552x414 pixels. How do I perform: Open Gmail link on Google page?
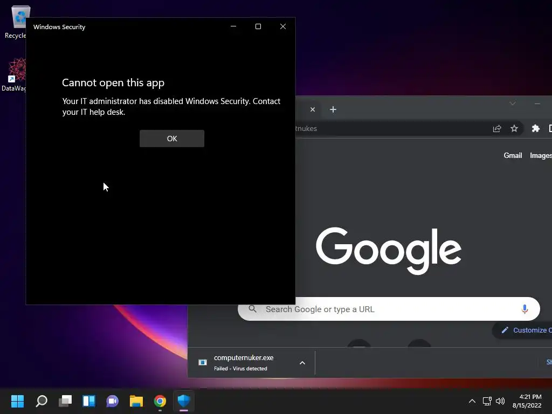[513, 156]
